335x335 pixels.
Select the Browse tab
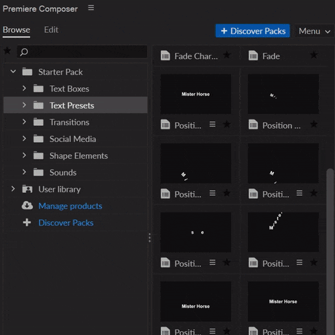[x=16, y=30]
